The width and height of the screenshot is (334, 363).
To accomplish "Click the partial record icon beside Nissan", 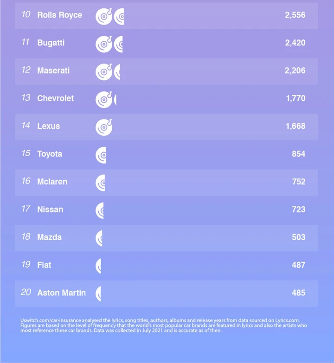I will [100, 210].
